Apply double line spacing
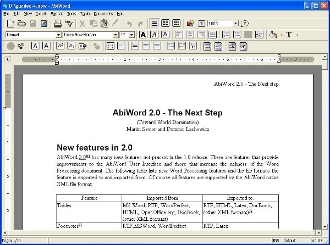The image size is (330, 245). (x=157, y=46)
